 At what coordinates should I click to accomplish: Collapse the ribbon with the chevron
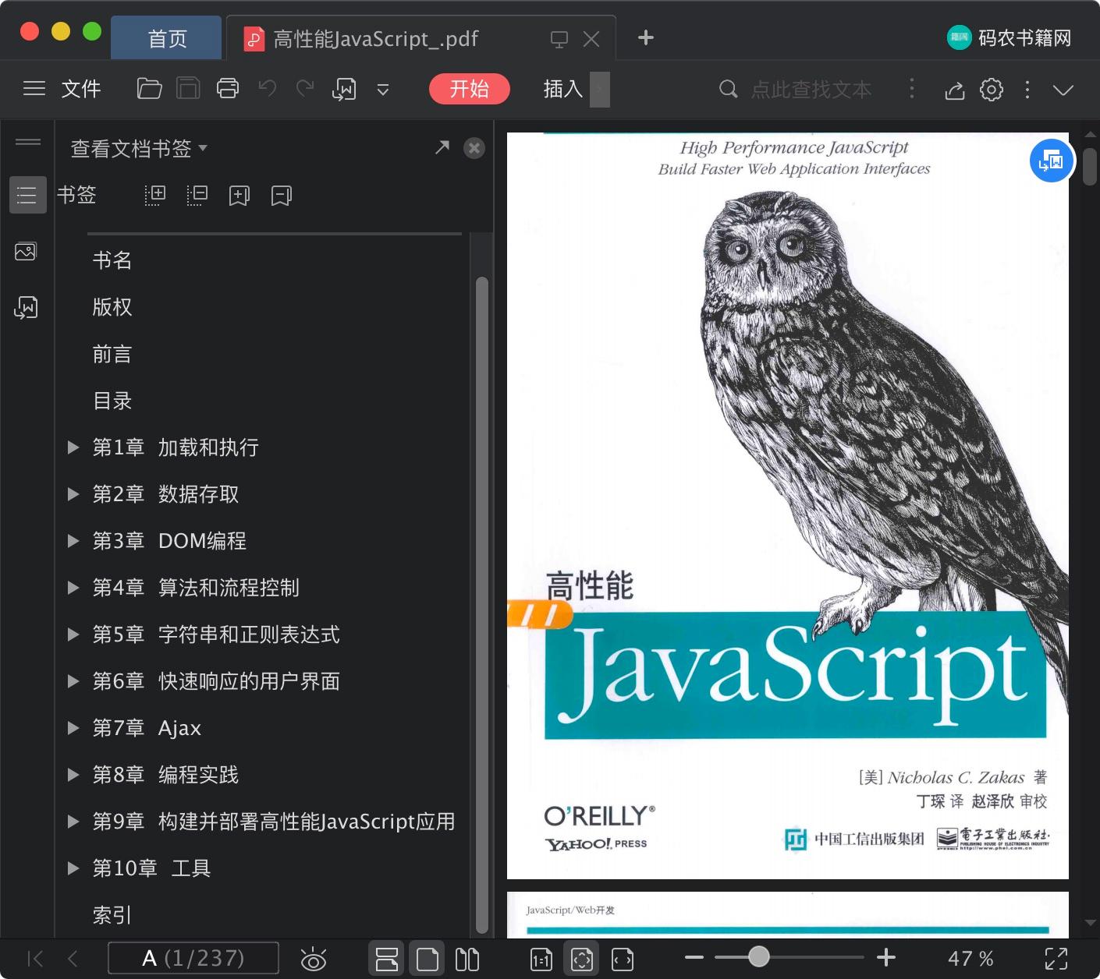pos(1063,90)
